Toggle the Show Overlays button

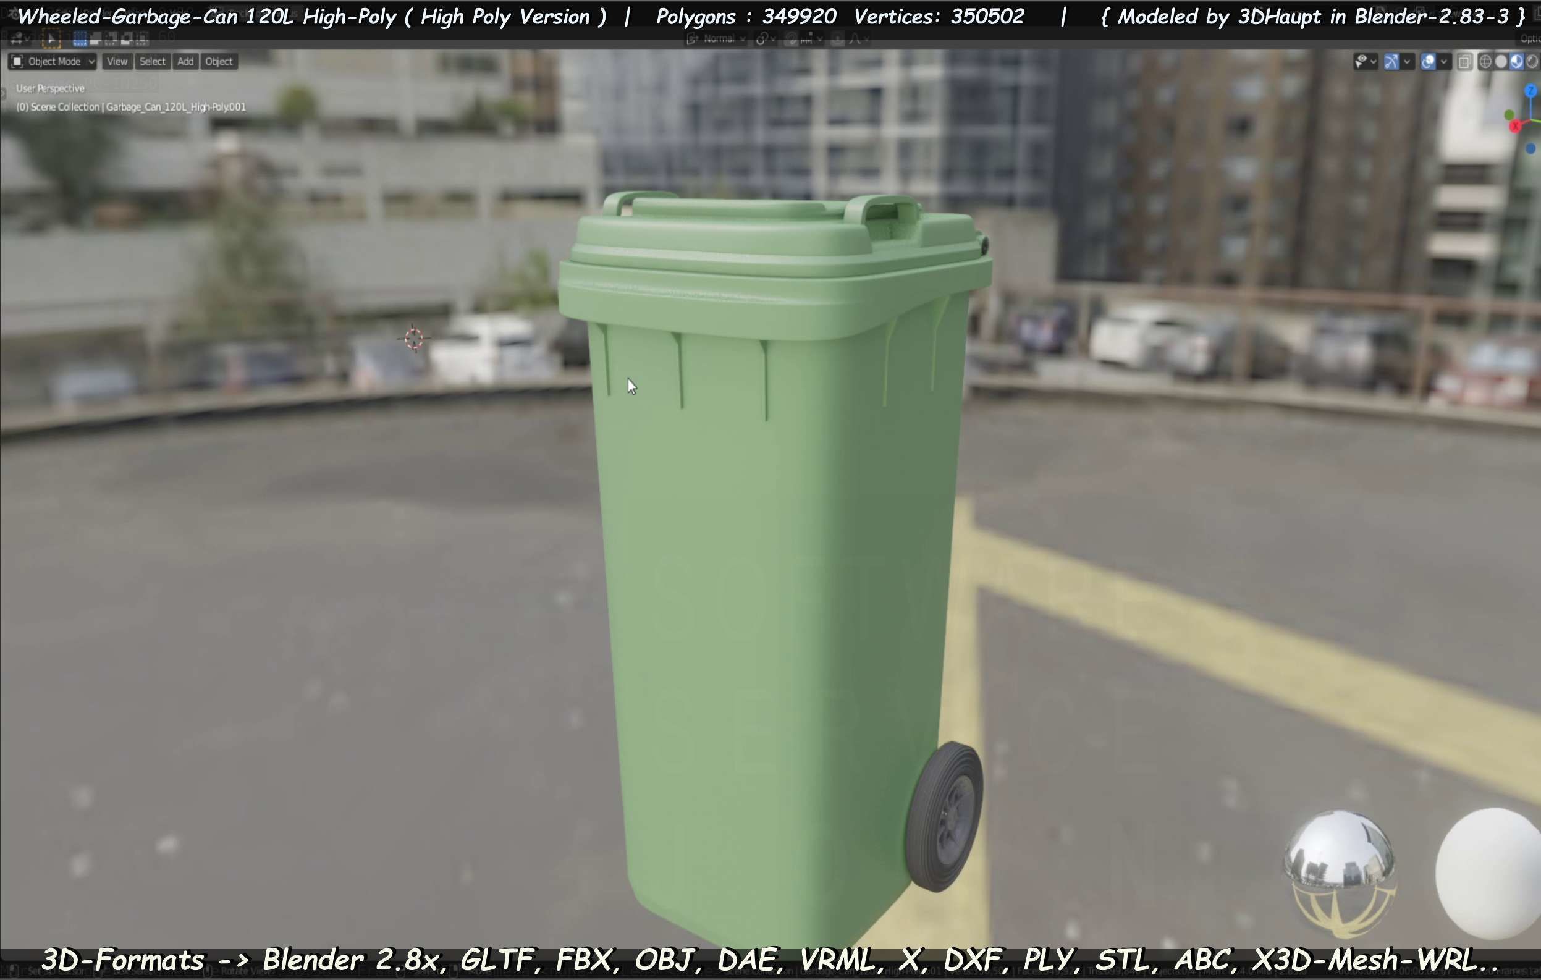click(x=1429, y=61)
